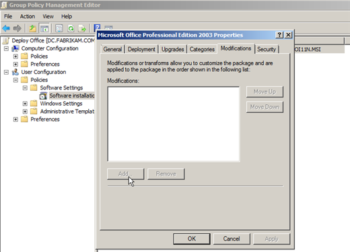Open the File menu
Image resolution: width=350 pixels, height=252 pixels.
(x=8, y=16)
